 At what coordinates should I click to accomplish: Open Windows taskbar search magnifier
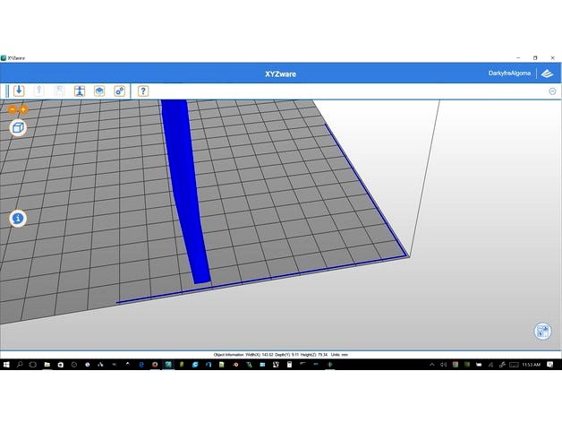click(20, 365)
